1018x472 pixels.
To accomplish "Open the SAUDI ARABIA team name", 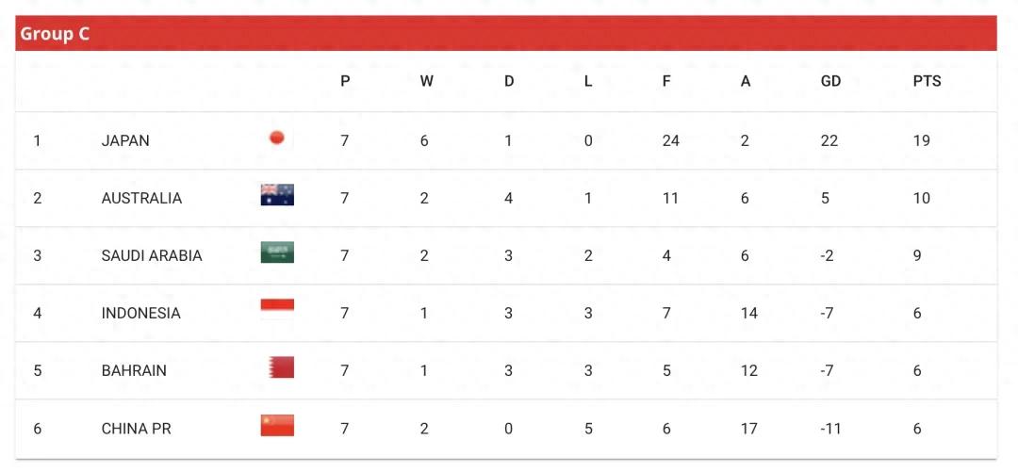I will coord(152,256).
